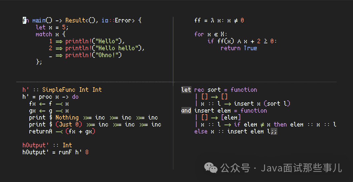This screenshot has width=353, height=182.
Task: Click the 'and insert elem = function' line
Action: 224,111
